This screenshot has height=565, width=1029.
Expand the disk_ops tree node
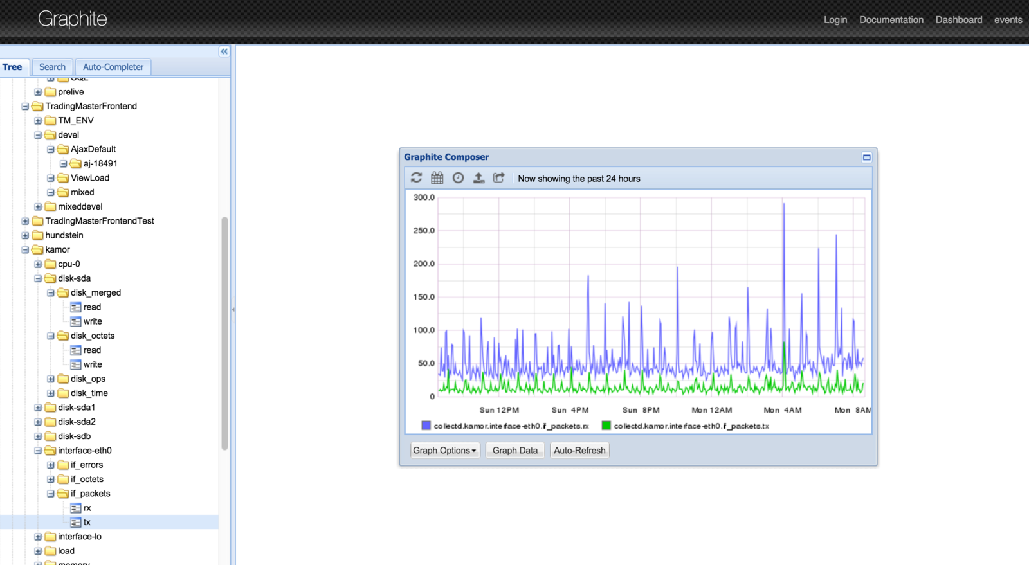point(51,379)
